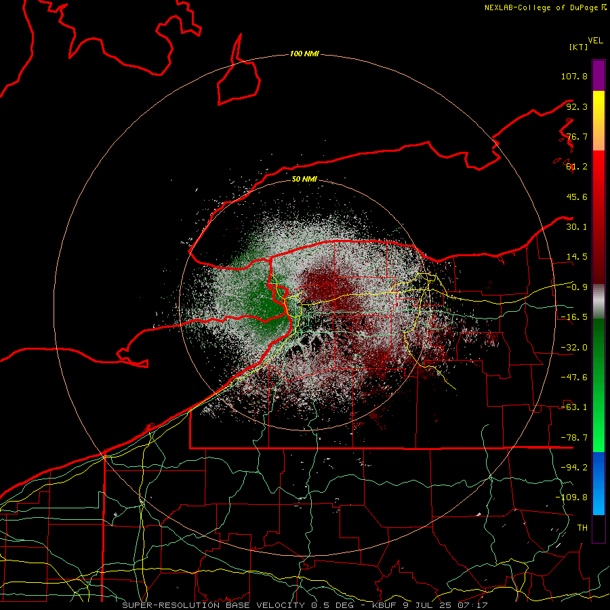Viewport: 610px width, 610px height.
Task: Click the 100 NMI range ring label
Action: 304,54
